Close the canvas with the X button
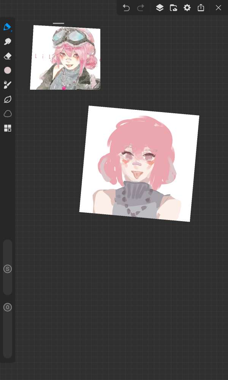The width and height of the screenshot is (228, 380). pyautogui.click(x=218, y=8)
